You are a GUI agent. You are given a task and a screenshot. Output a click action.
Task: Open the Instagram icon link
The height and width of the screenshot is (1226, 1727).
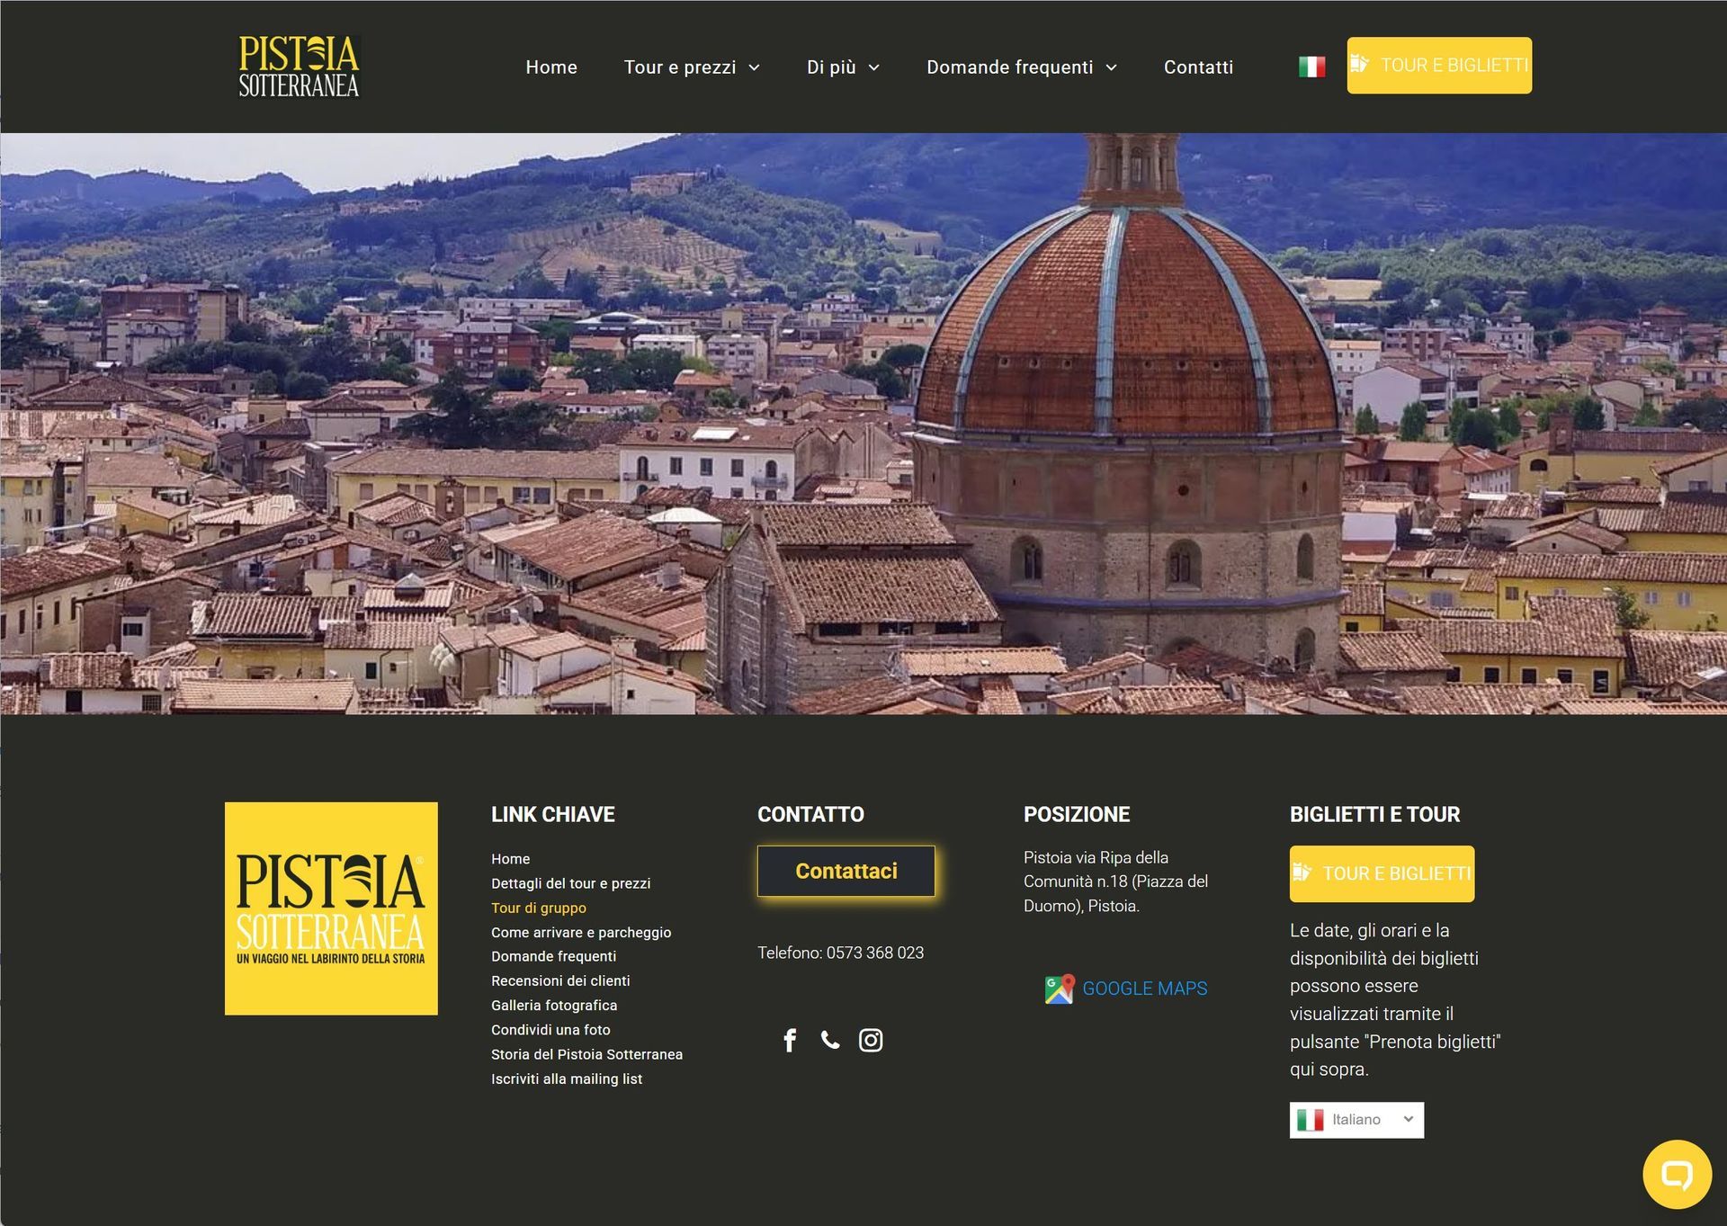coord(871,1041)
